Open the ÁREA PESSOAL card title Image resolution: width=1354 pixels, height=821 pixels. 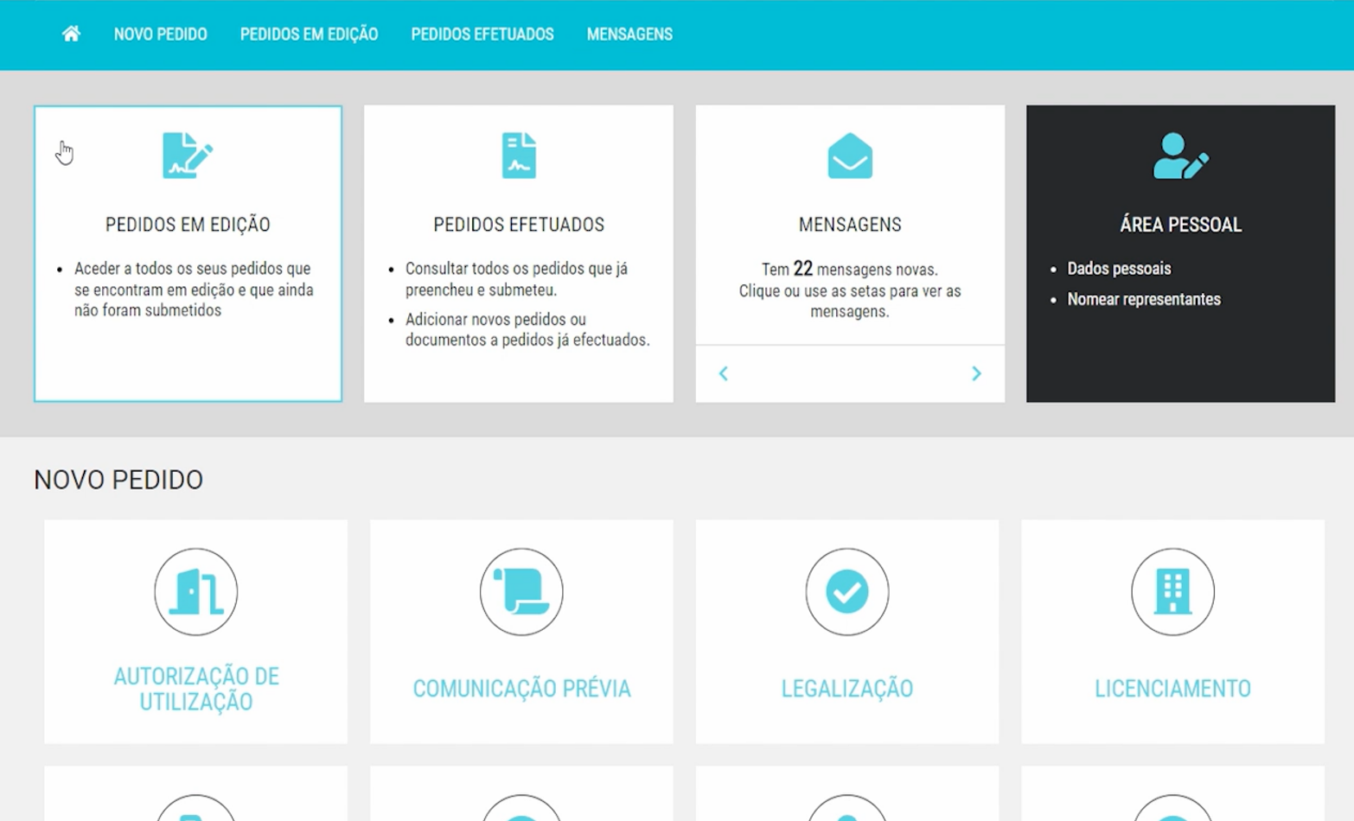click(1181, 225)
